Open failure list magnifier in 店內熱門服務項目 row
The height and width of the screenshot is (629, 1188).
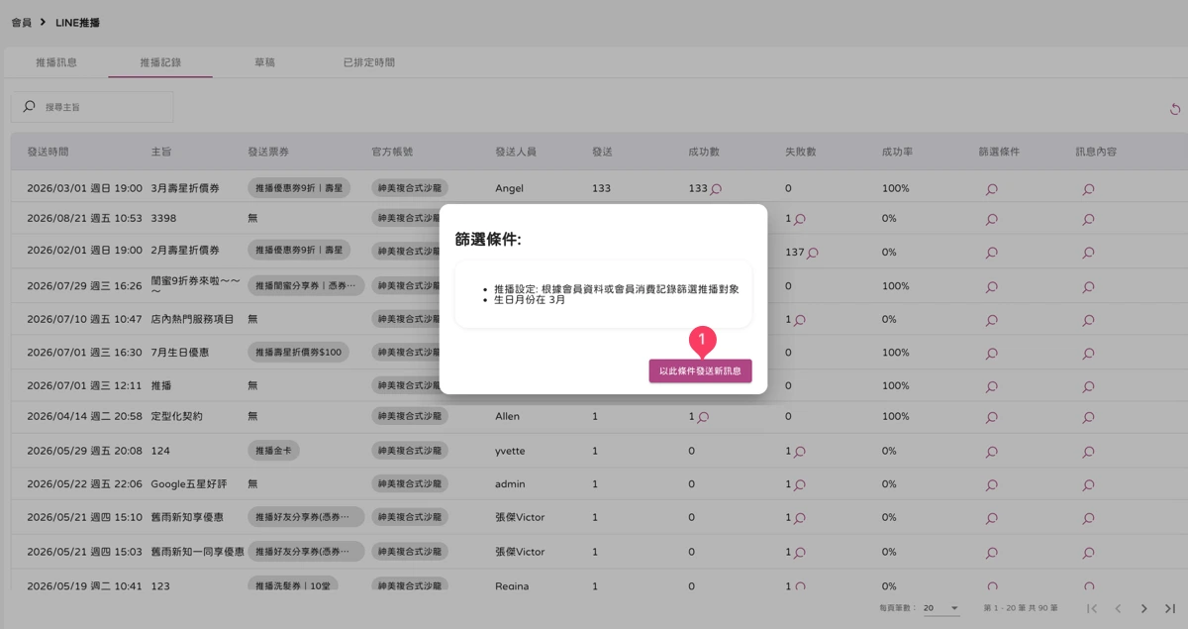pyautogui.click(x=800, y=320)
